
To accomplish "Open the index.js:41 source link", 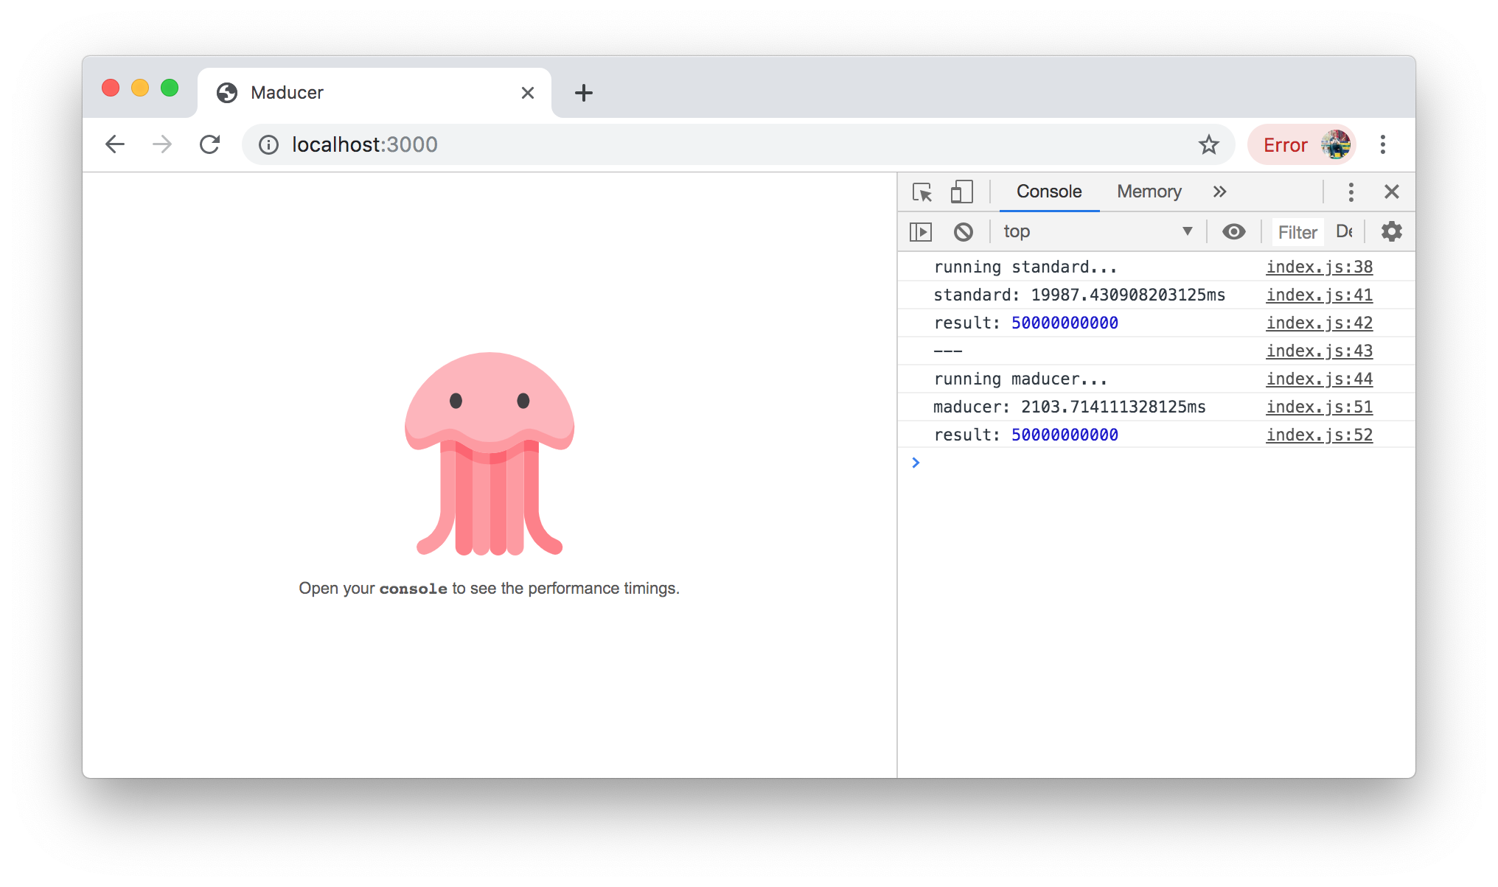I will point(1319,295).
